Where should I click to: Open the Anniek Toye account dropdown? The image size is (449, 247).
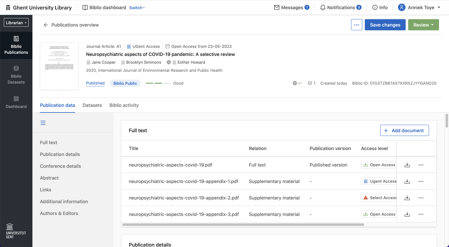tap(419, 7)
